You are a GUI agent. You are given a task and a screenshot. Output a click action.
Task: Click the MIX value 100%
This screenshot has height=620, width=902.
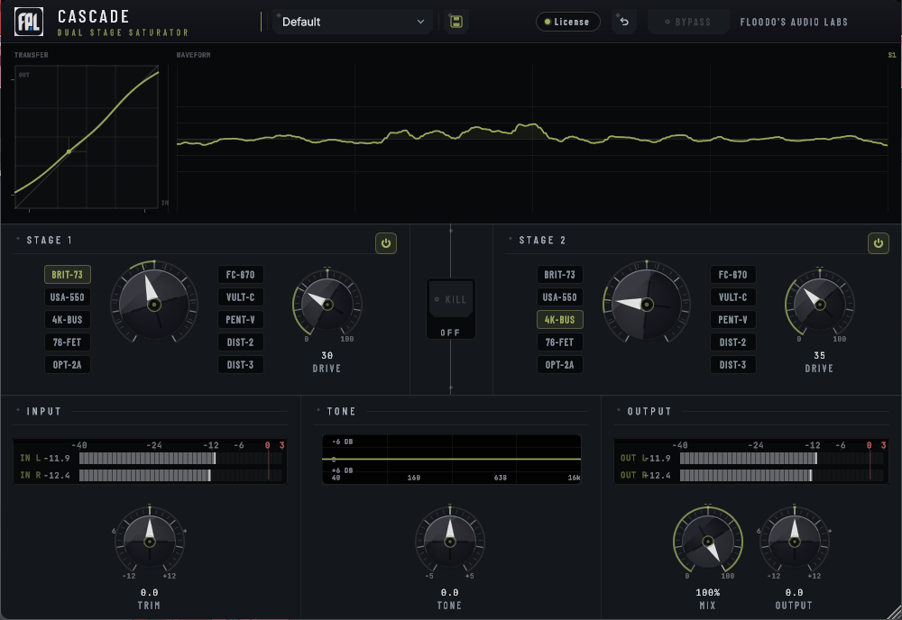pos(708,592)
